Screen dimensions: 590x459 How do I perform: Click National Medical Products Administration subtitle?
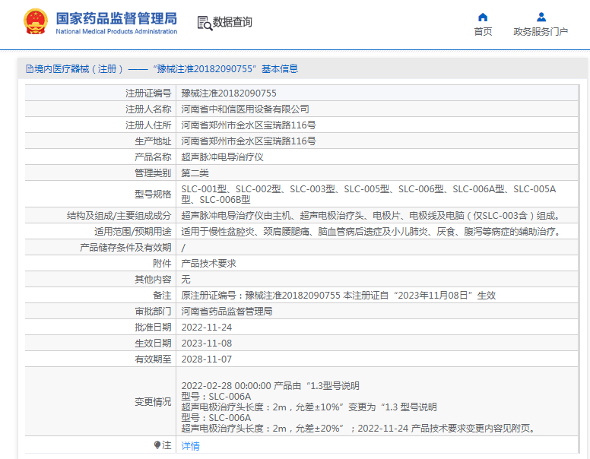coord(116,32)
